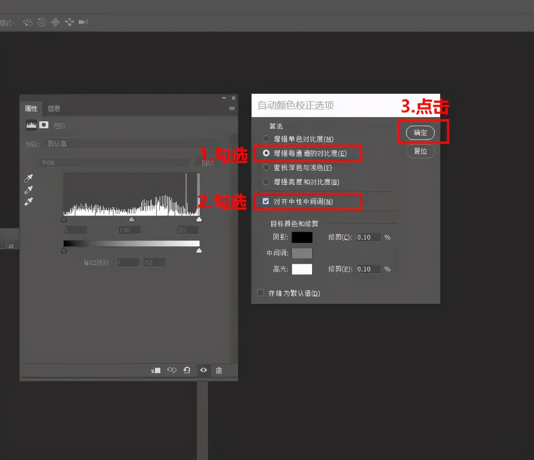The width and height of the screenshot is (534, 460).
Task: Click the layer mask thumbnail in Properties panel
Action: 44,125
